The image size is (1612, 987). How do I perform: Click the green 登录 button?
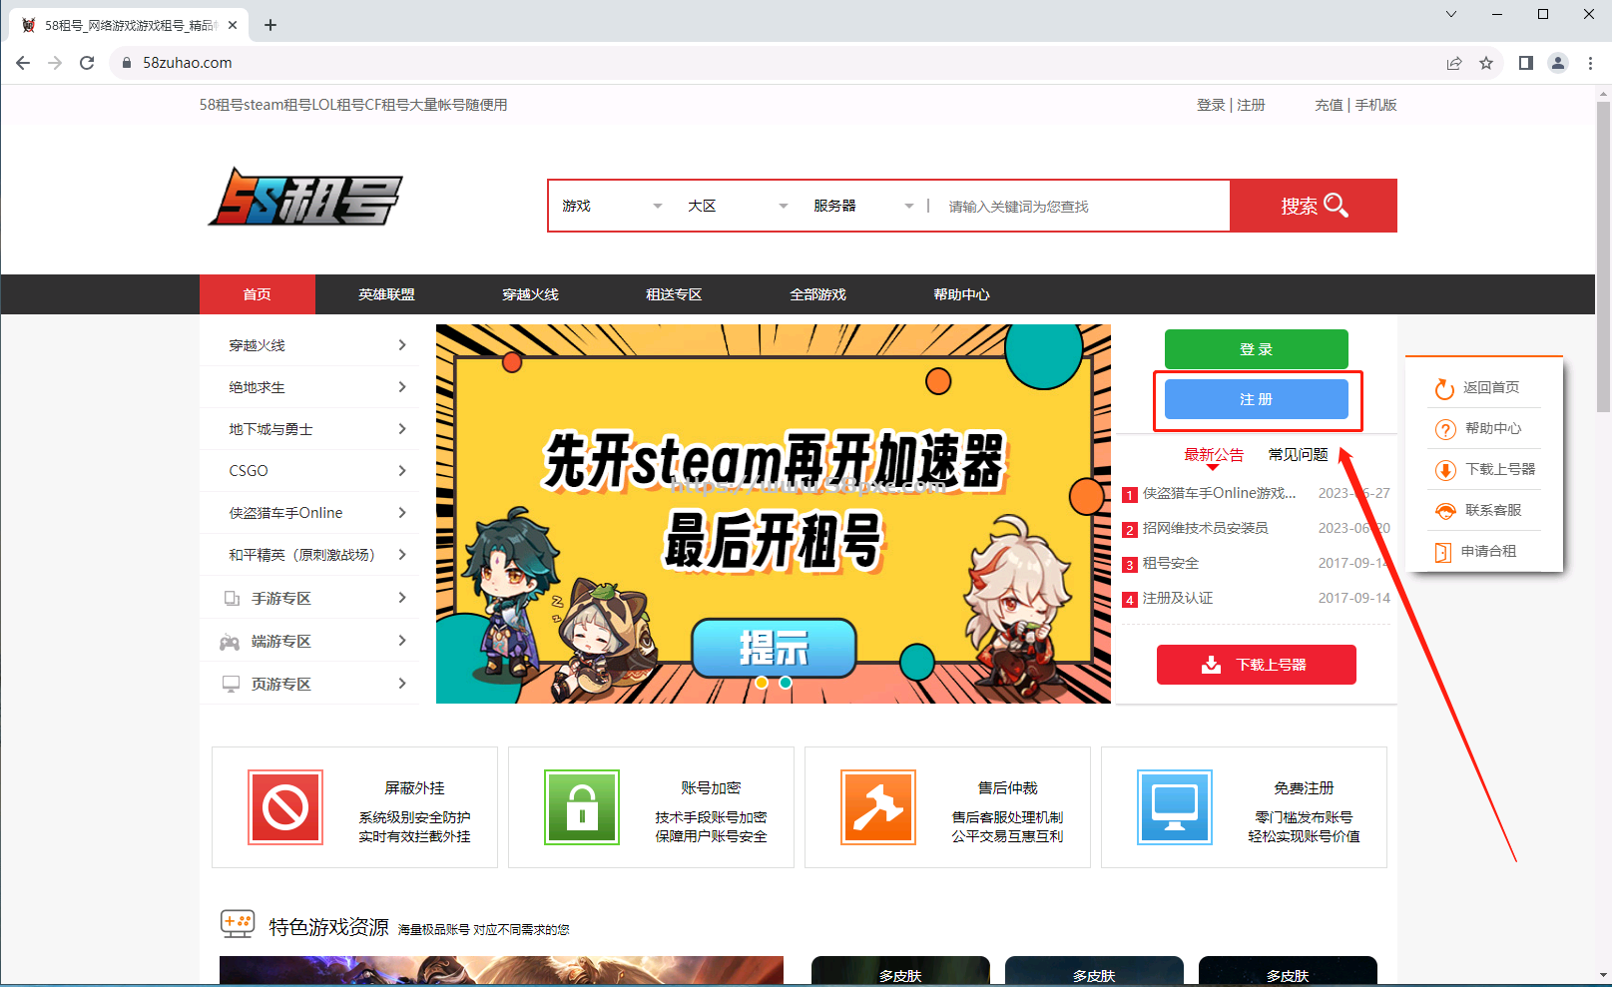point(1257,349)
